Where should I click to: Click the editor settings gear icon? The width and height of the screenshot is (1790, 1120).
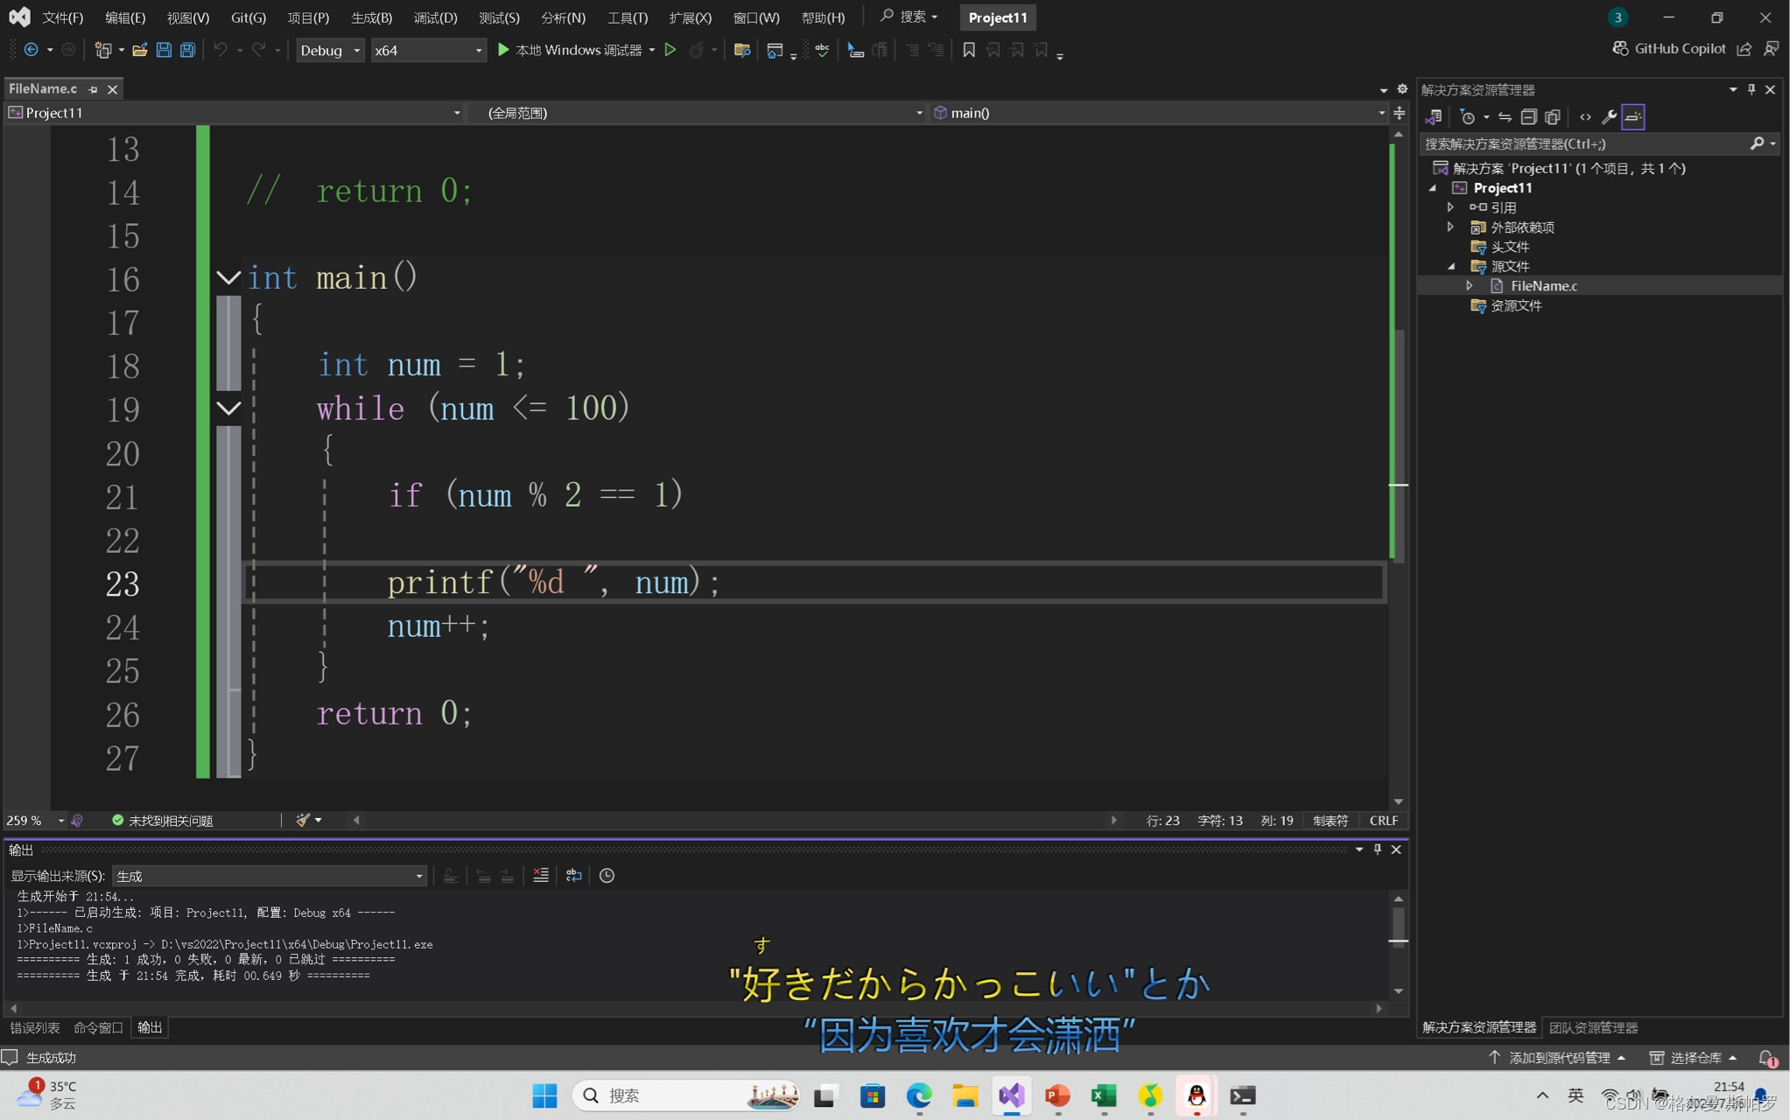(x=1402, y=88)
